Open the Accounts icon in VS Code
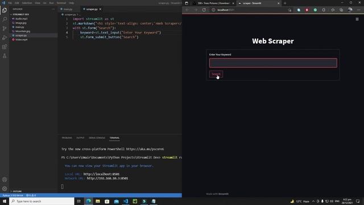This screenshot has height=205, width=364. (5, 179)
